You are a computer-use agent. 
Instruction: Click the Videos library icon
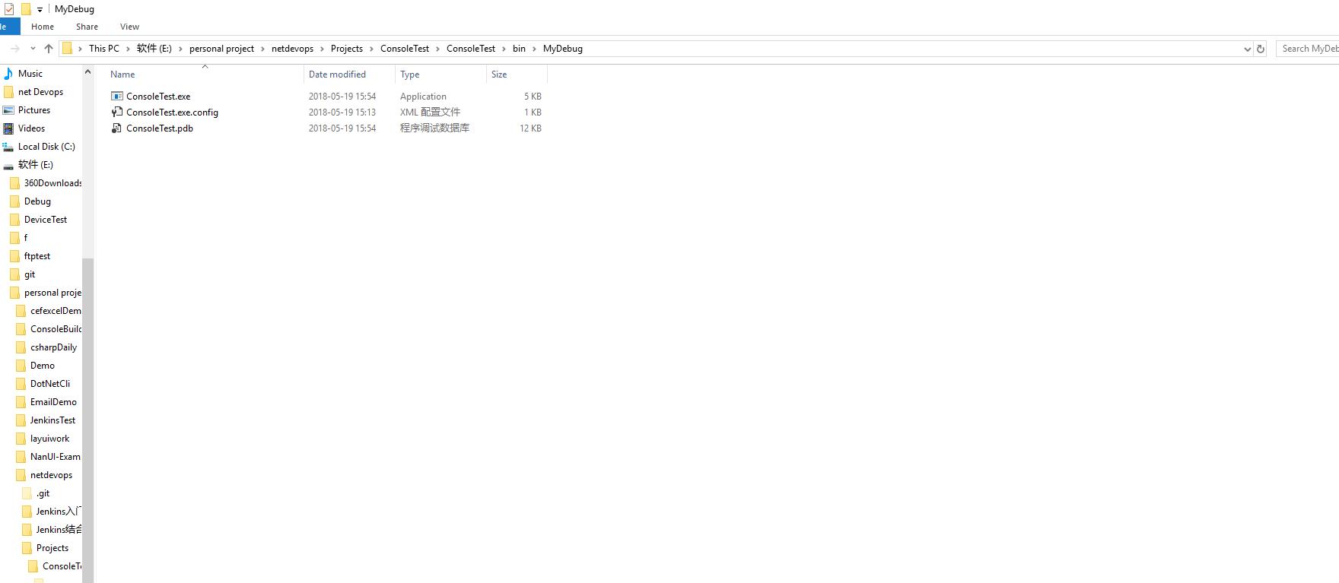pyautogui.click(x=8, y=128)
